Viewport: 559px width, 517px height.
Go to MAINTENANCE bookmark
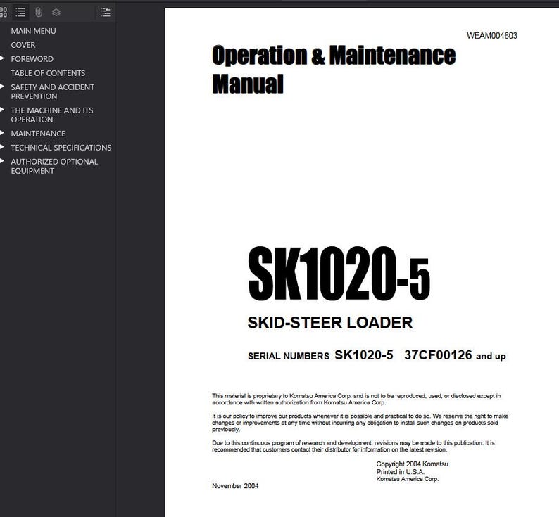pos(38,134)
